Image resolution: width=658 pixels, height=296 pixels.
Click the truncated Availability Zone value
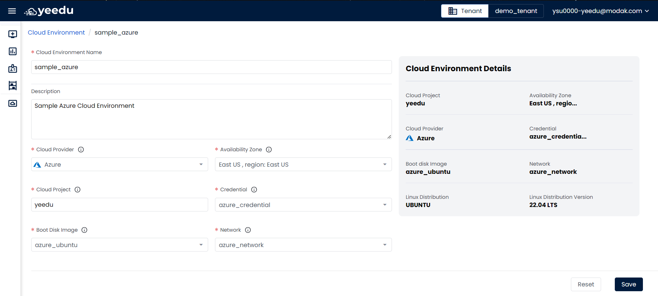(x=553, y=103)
